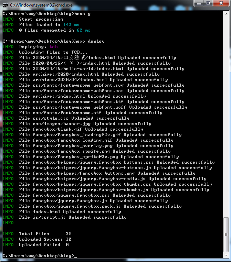Click jquery.fancybox-buttons.js upload line
Screen dimensions: 231x262
coord(107,168)
